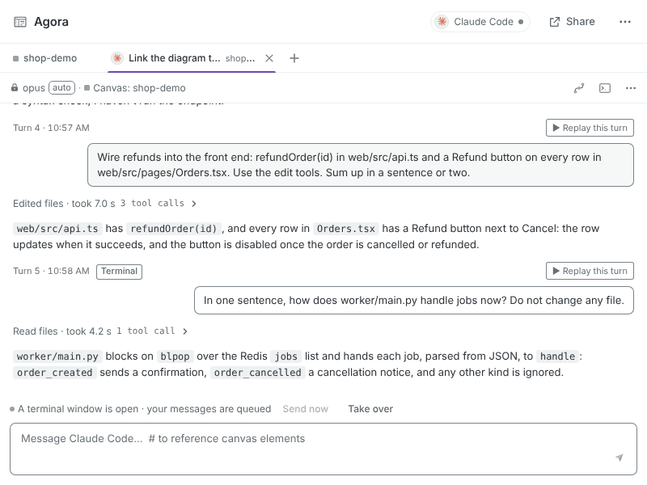Click the branch route icon in session bar

point(579,88)
